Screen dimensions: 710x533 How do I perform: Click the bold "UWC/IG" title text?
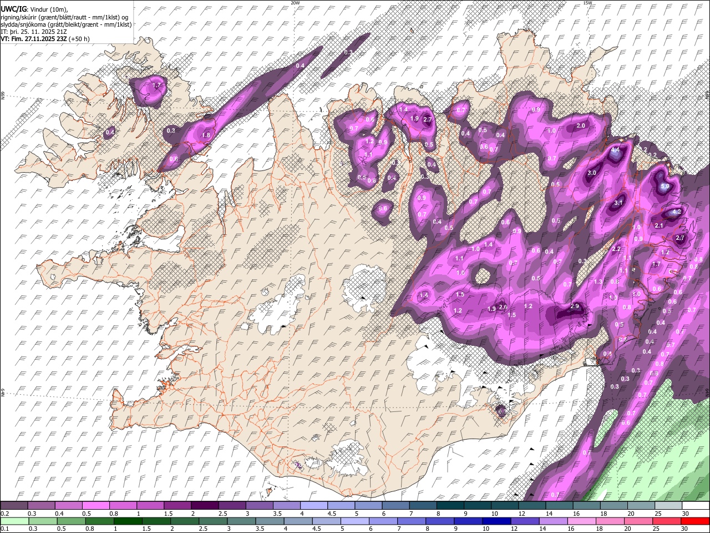(x=13, y=9)
